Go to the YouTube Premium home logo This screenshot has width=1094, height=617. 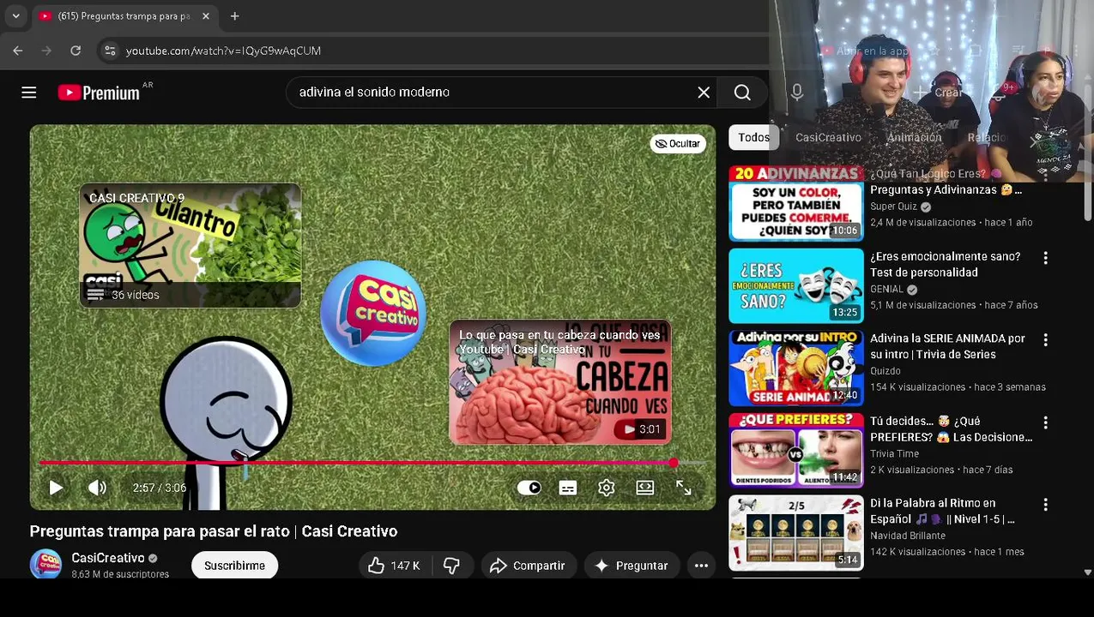[x=99, y=93]
